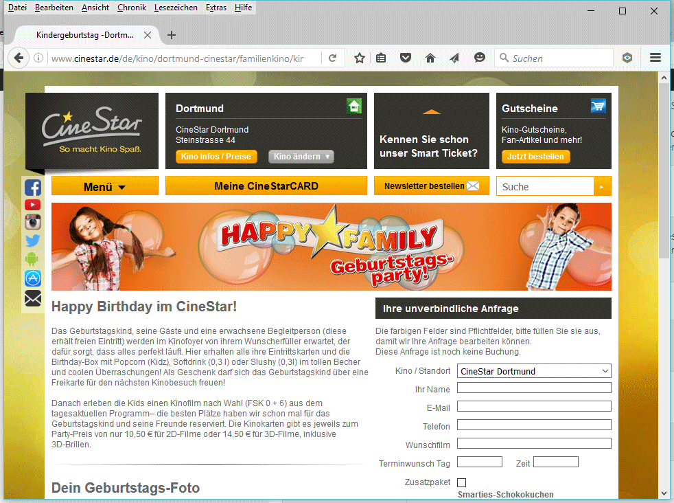Click the orange arrow above Smart Ticket
The width and height of the screenshot is (674, 503).
(x=431, y=112)
